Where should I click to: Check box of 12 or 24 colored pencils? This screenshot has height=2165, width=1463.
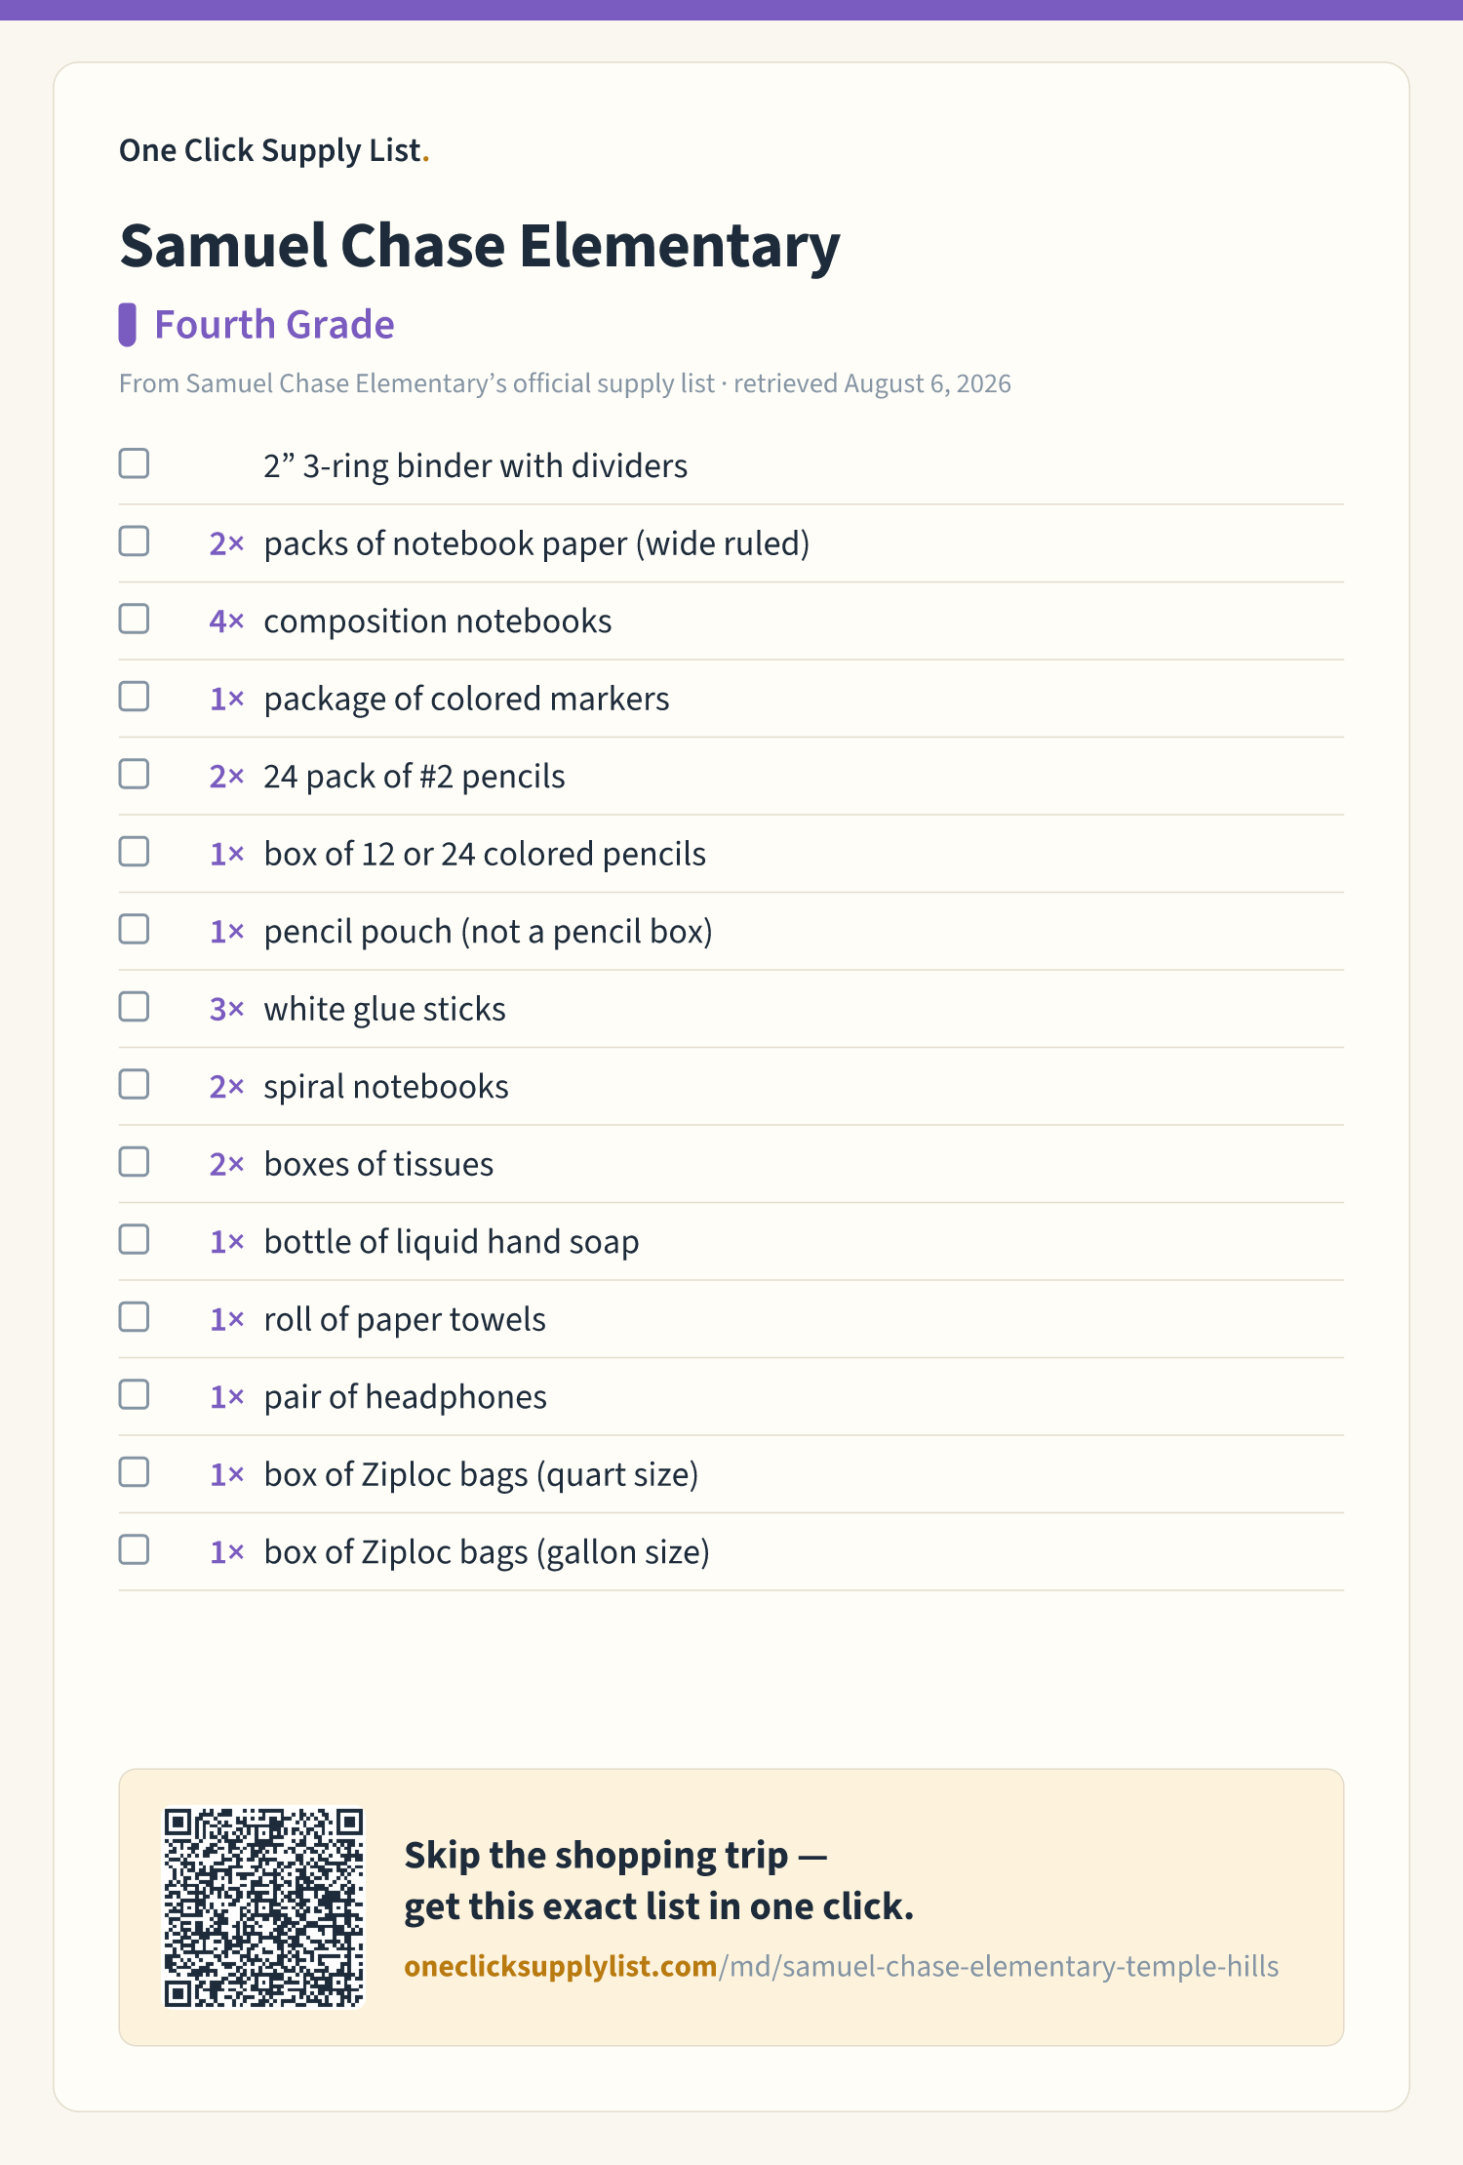tap(134, 852)
